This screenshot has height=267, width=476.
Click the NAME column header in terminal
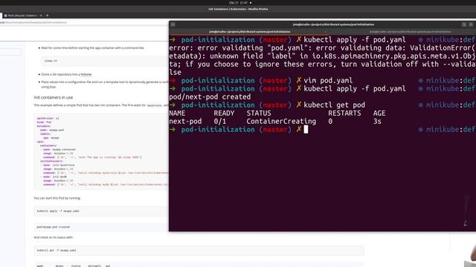point(177,113)
